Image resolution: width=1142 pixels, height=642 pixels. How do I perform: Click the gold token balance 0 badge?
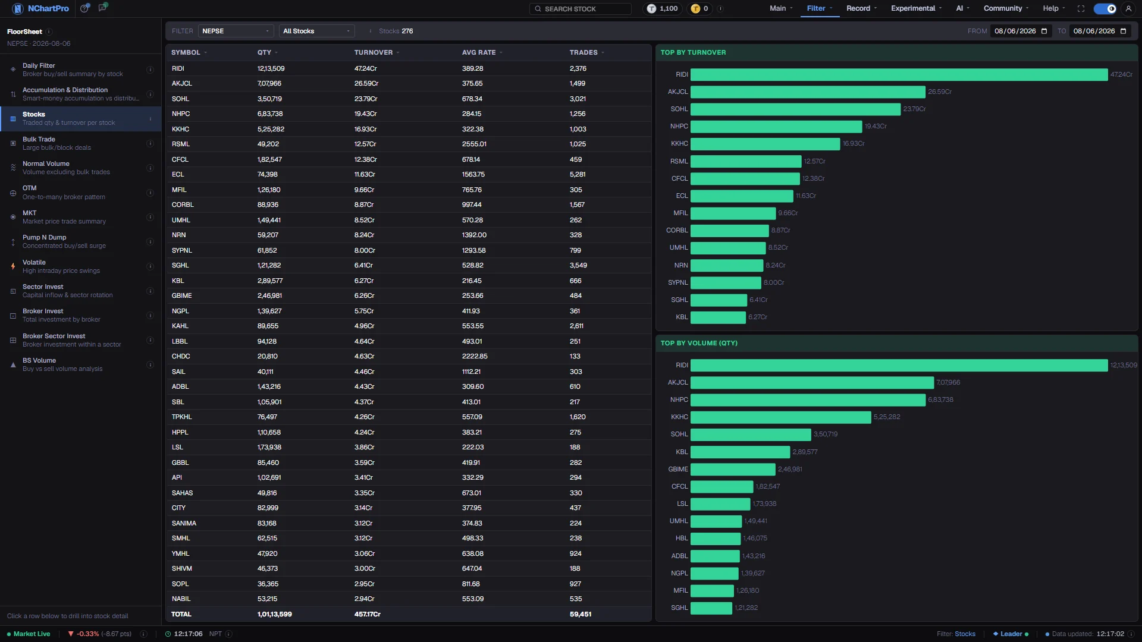pos(699,8)
